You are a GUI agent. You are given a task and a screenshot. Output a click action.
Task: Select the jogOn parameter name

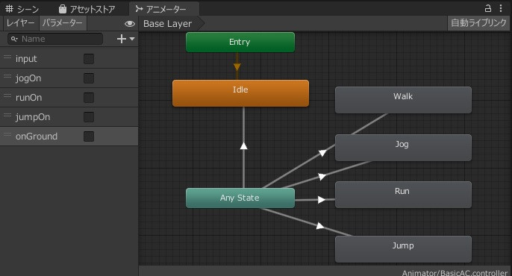pos(28,78)
